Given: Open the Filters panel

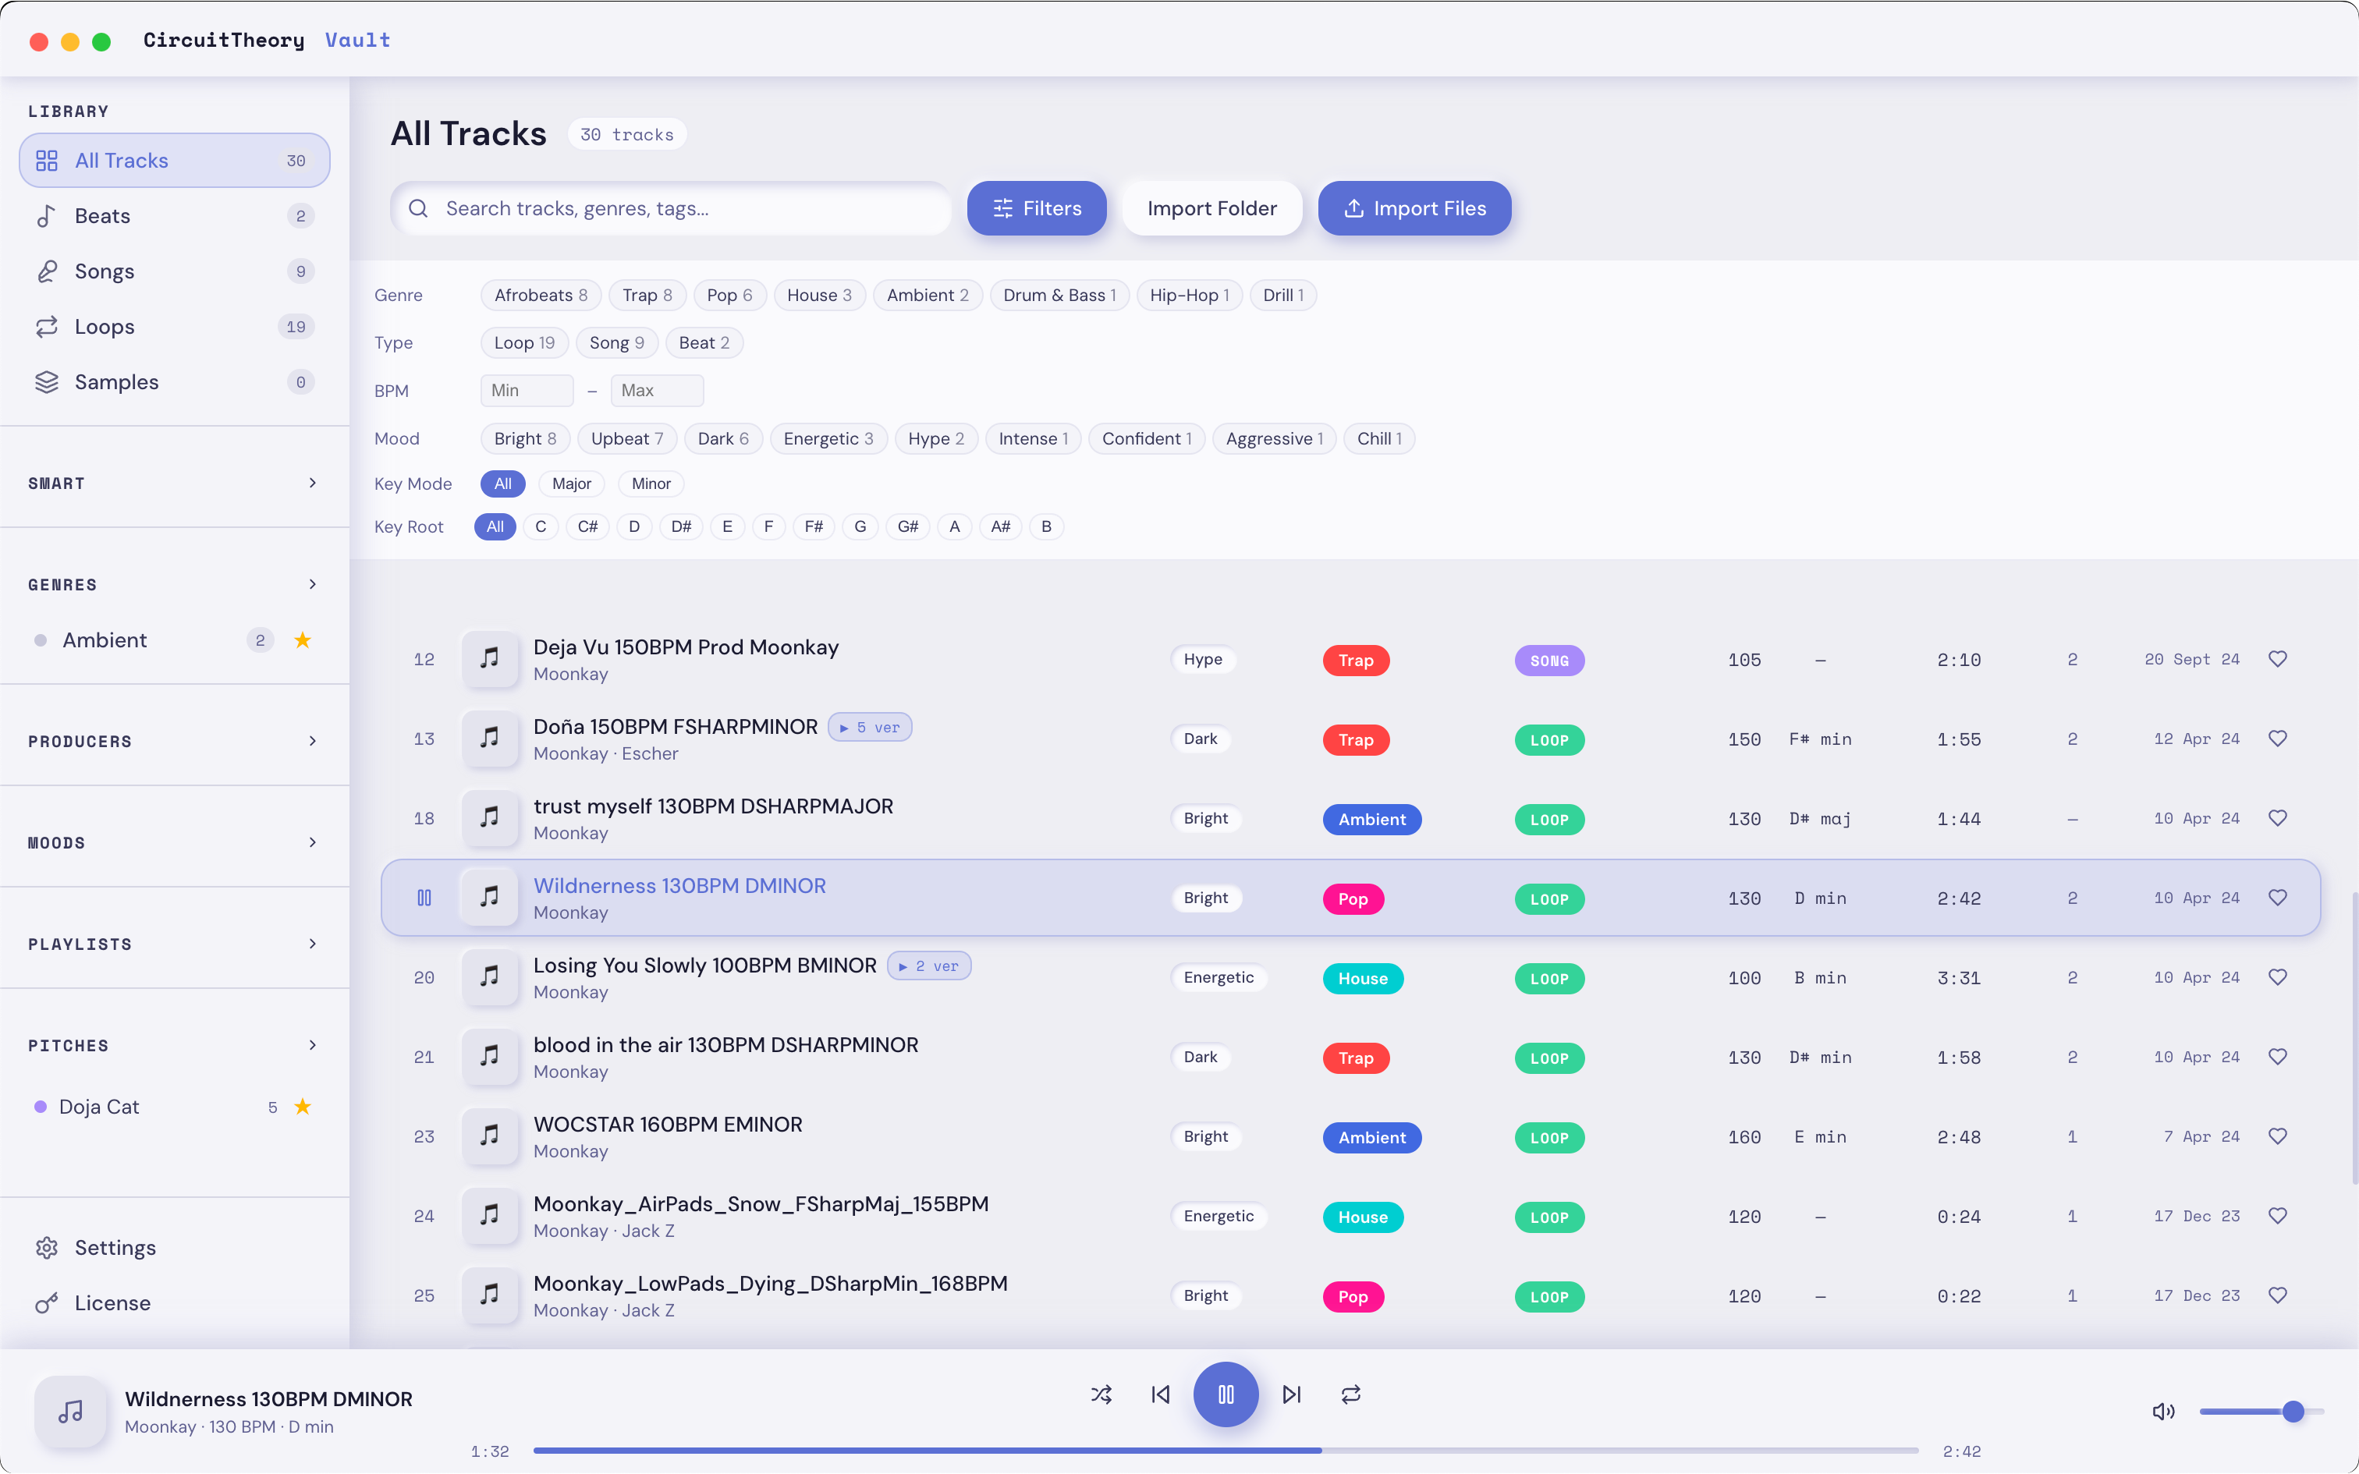Looking at the screenshot, I should coord(1036,207).
